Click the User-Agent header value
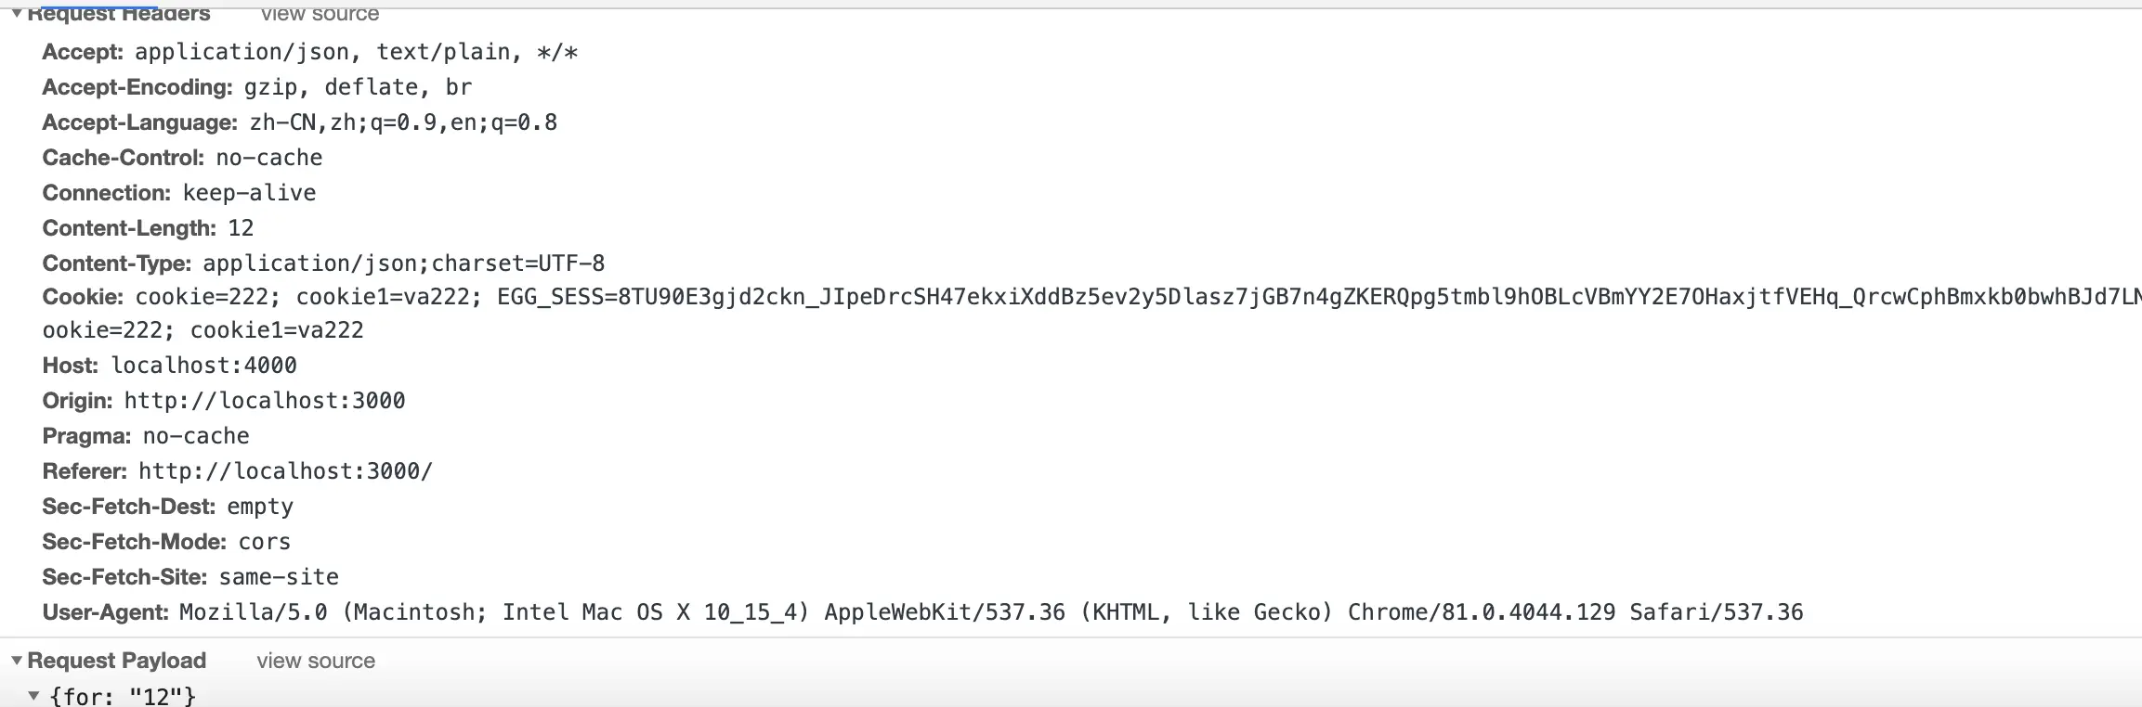This screenshot has width=2142, height=707. [990, 612]
